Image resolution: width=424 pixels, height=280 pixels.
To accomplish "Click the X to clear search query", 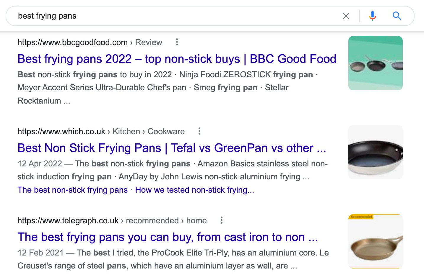I will tap(346, 16).
